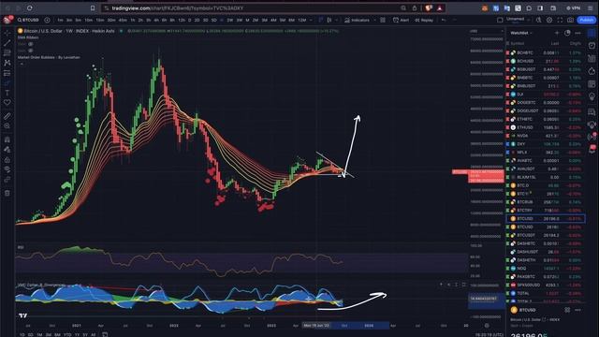The height and width of the screenshot is (337, 599).
Task: Select the ruler measure tool
Action: click(7, 116)
